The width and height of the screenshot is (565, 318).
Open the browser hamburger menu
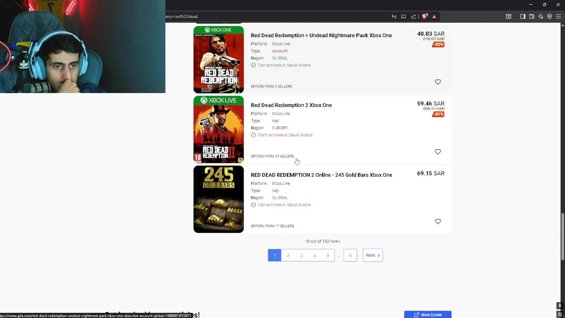tap(558, 16)
